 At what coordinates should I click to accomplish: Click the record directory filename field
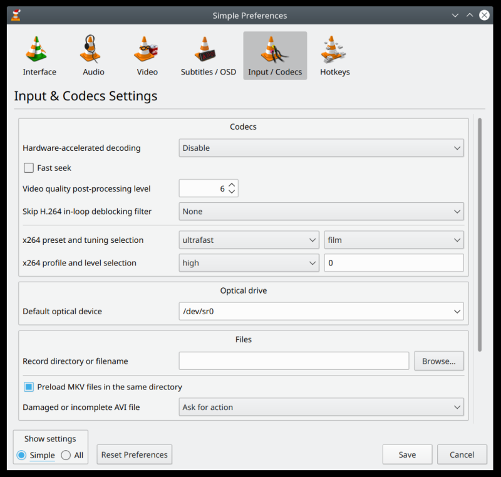[x=293, y=361]
